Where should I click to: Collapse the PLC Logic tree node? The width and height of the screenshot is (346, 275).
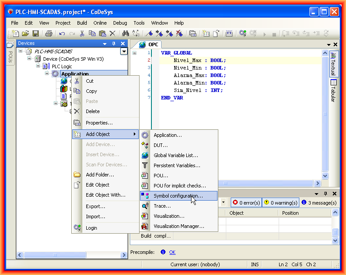click(39, 66)
